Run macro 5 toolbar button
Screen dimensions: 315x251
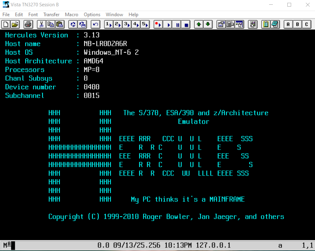click(145, 25)
